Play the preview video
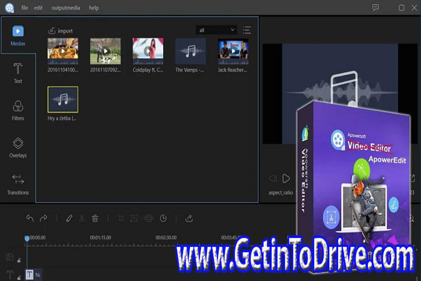 (286, 179)
